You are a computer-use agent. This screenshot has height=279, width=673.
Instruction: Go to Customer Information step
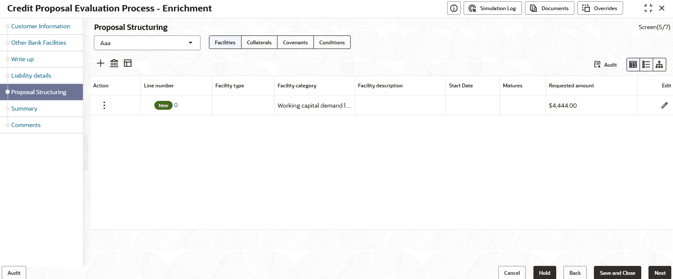pyautogui.click(x=41, y=26)
